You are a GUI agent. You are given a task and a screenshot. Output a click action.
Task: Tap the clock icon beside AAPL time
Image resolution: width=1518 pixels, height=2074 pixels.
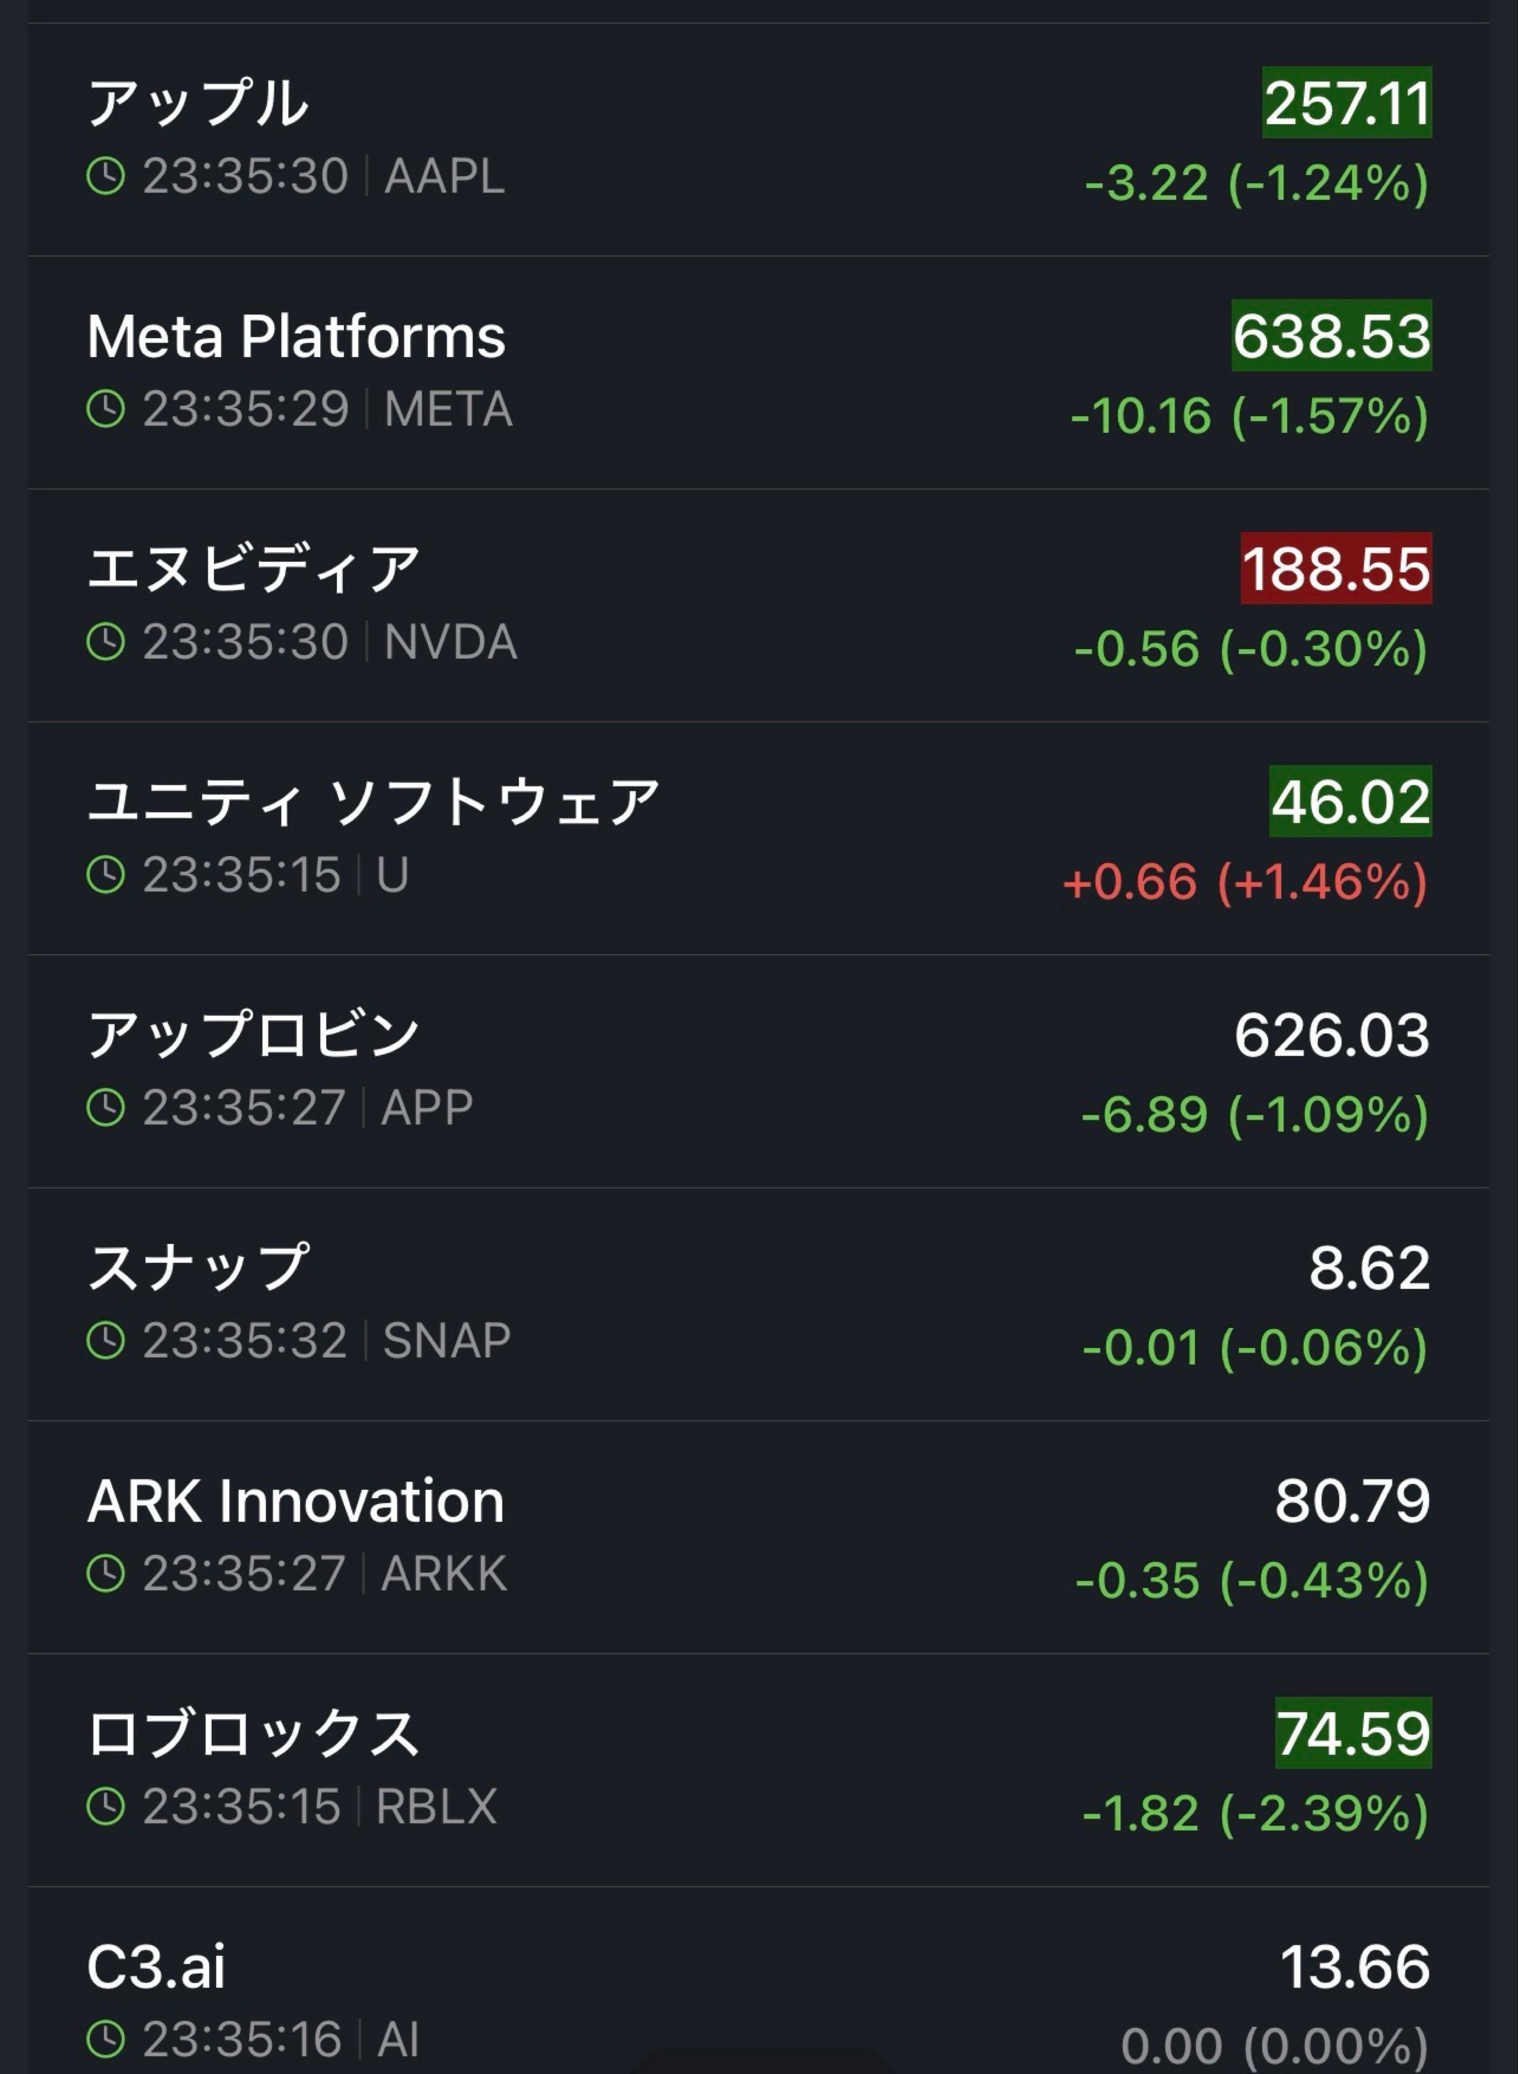coord(105,176)
